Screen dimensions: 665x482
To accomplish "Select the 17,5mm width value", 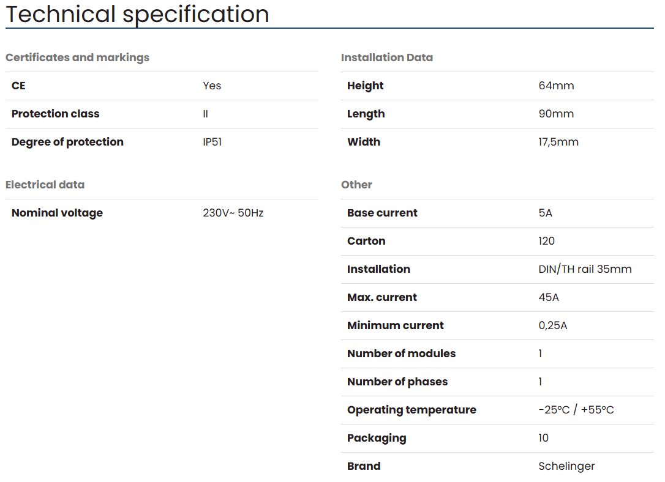I will [x=558, y=142].
